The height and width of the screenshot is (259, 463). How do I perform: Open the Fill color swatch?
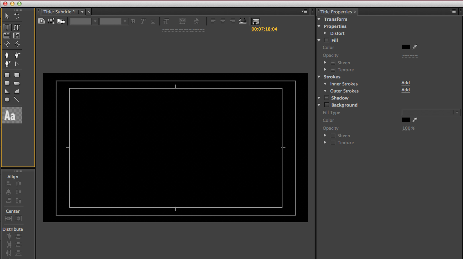click(406, 47)
